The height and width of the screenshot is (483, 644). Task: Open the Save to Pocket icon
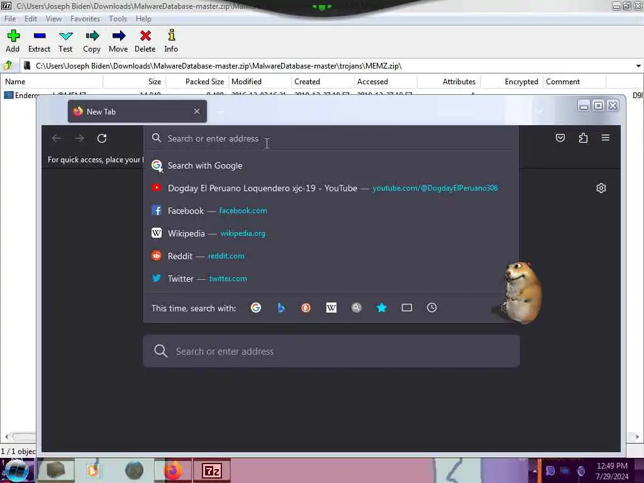(560, 138)
